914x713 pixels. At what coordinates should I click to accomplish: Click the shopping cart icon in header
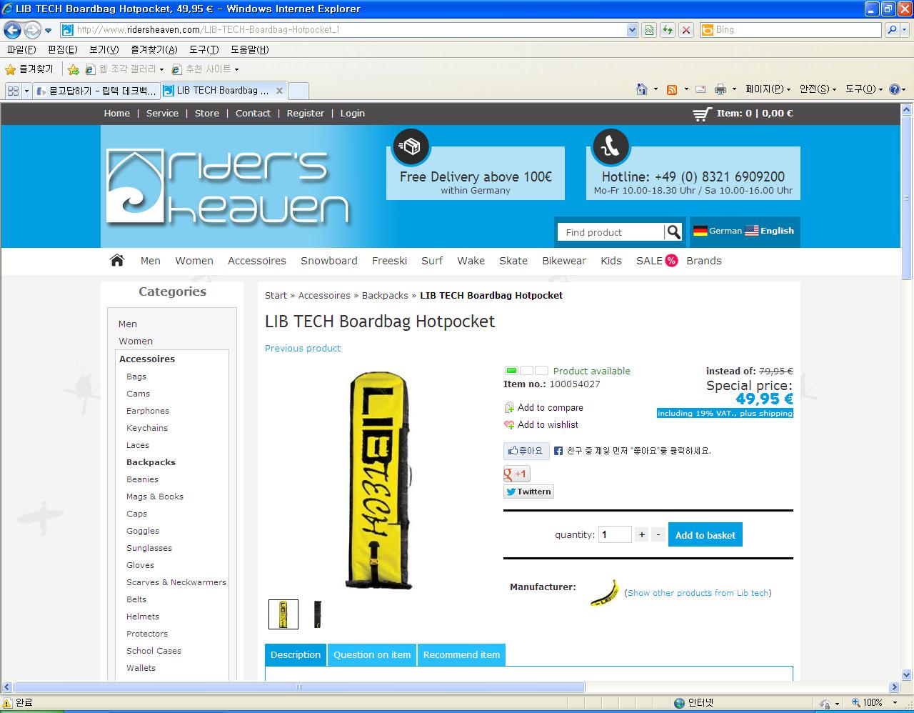coord(702,114)
